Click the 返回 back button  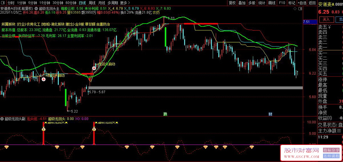(x=312, y=3)
